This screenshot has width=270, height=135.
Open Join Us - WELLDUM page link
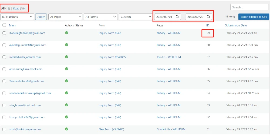coord(169,57)
